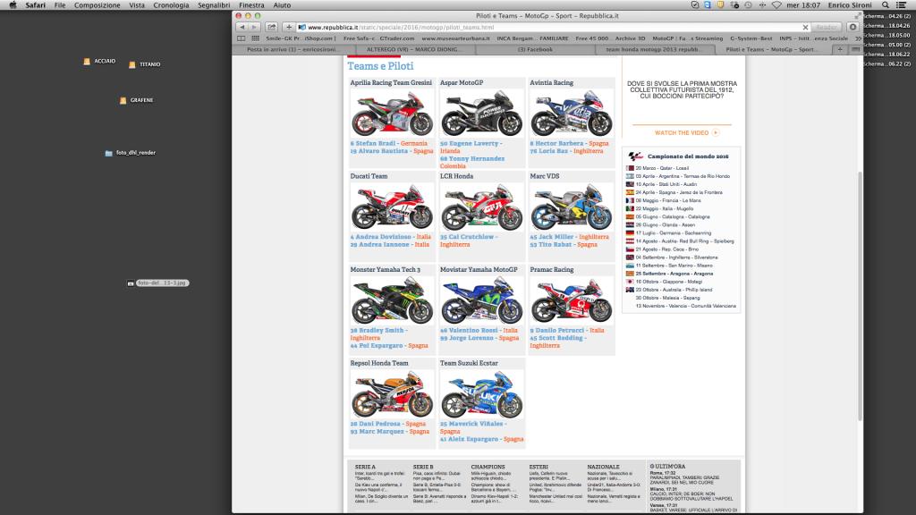Select the GRAFENE folder on the desktop
This screenshot has height=515, width=916.
point(136,100)
